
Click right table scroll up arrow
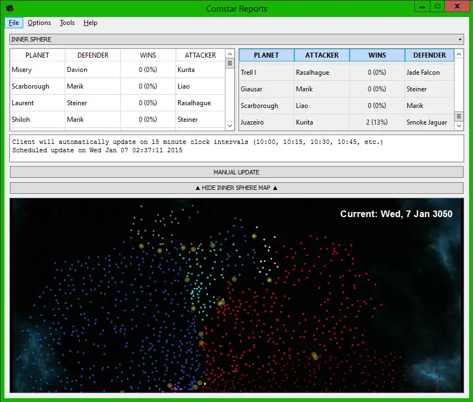[x=459, y=54]
